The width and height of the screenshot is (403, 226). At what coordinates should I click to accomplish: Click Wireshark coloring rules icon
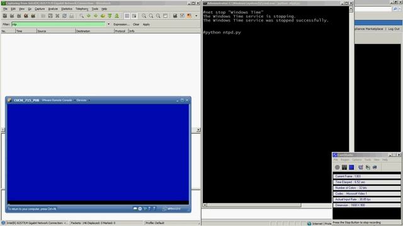click(x=189, y=16)
